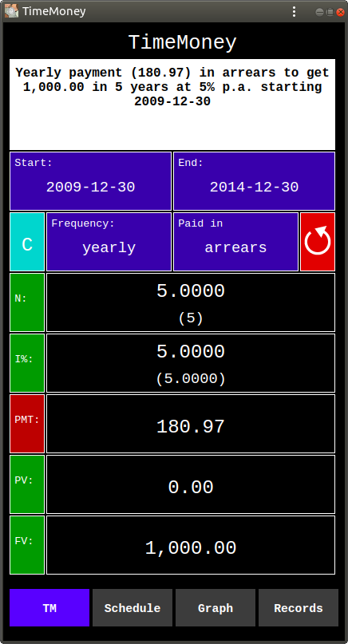Click the red reset arrow icon
This screenshot has width=348, height=644.
point(318,242)
